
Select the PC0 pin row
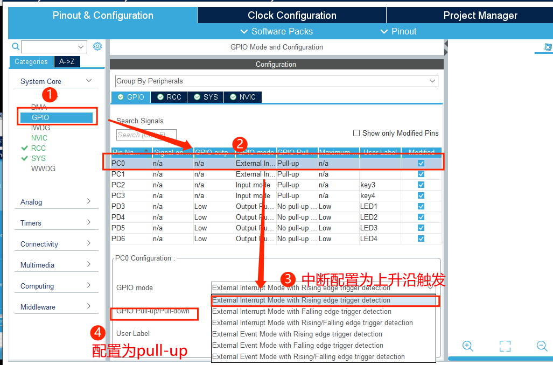click(x=276, y=163)
